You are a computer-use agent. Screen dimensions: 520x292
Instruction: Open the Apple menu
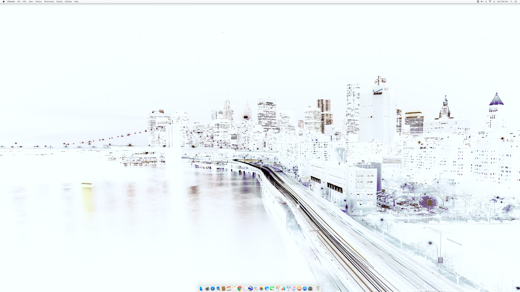(x=4, y=2)
